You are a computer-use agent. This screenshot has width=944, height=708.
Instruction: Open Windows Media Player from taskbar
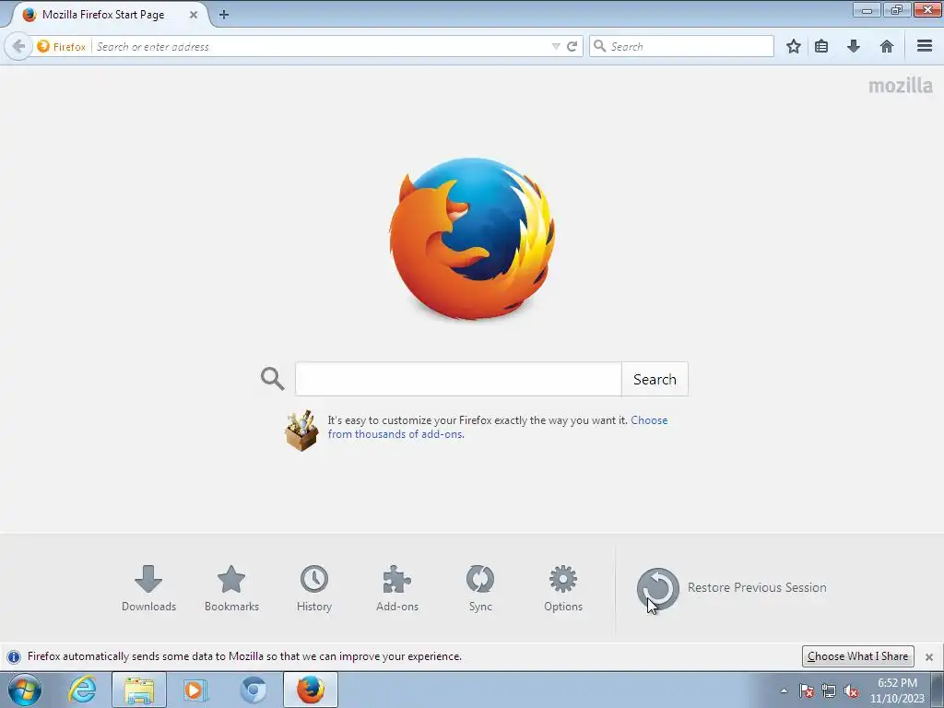click(x=195, y=690)
